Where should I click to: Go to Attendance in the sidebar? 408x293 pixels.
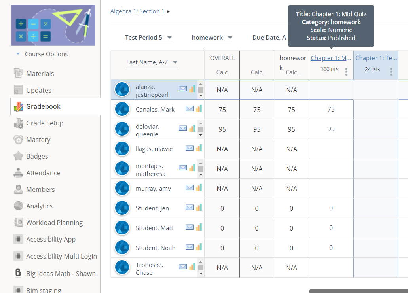coord(43,173)
